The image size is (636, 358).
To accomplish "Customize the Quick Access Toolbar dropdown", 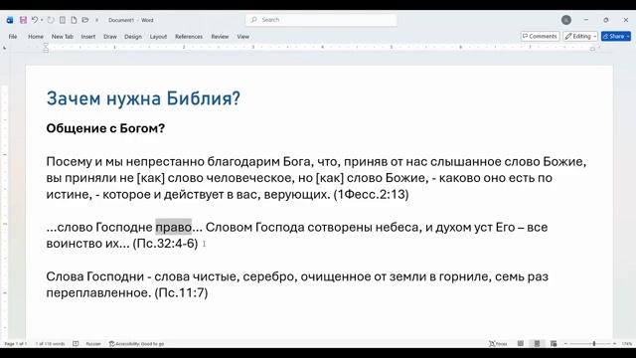I will [x=97, y=20].
